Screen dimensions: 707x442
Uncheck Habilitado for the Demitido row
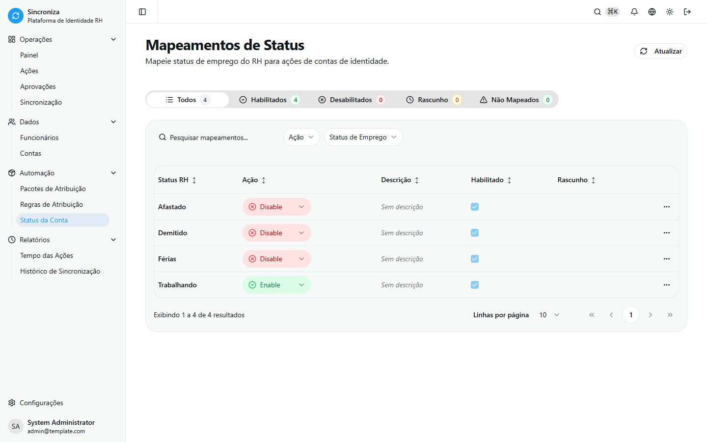coord(475,233)
